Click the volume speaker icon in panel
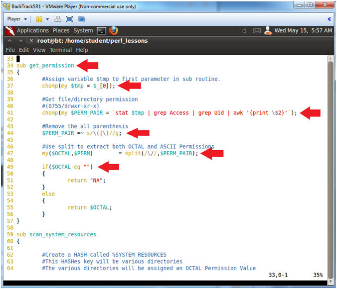This screenshot has height=289, width=337. coord(244,31)
